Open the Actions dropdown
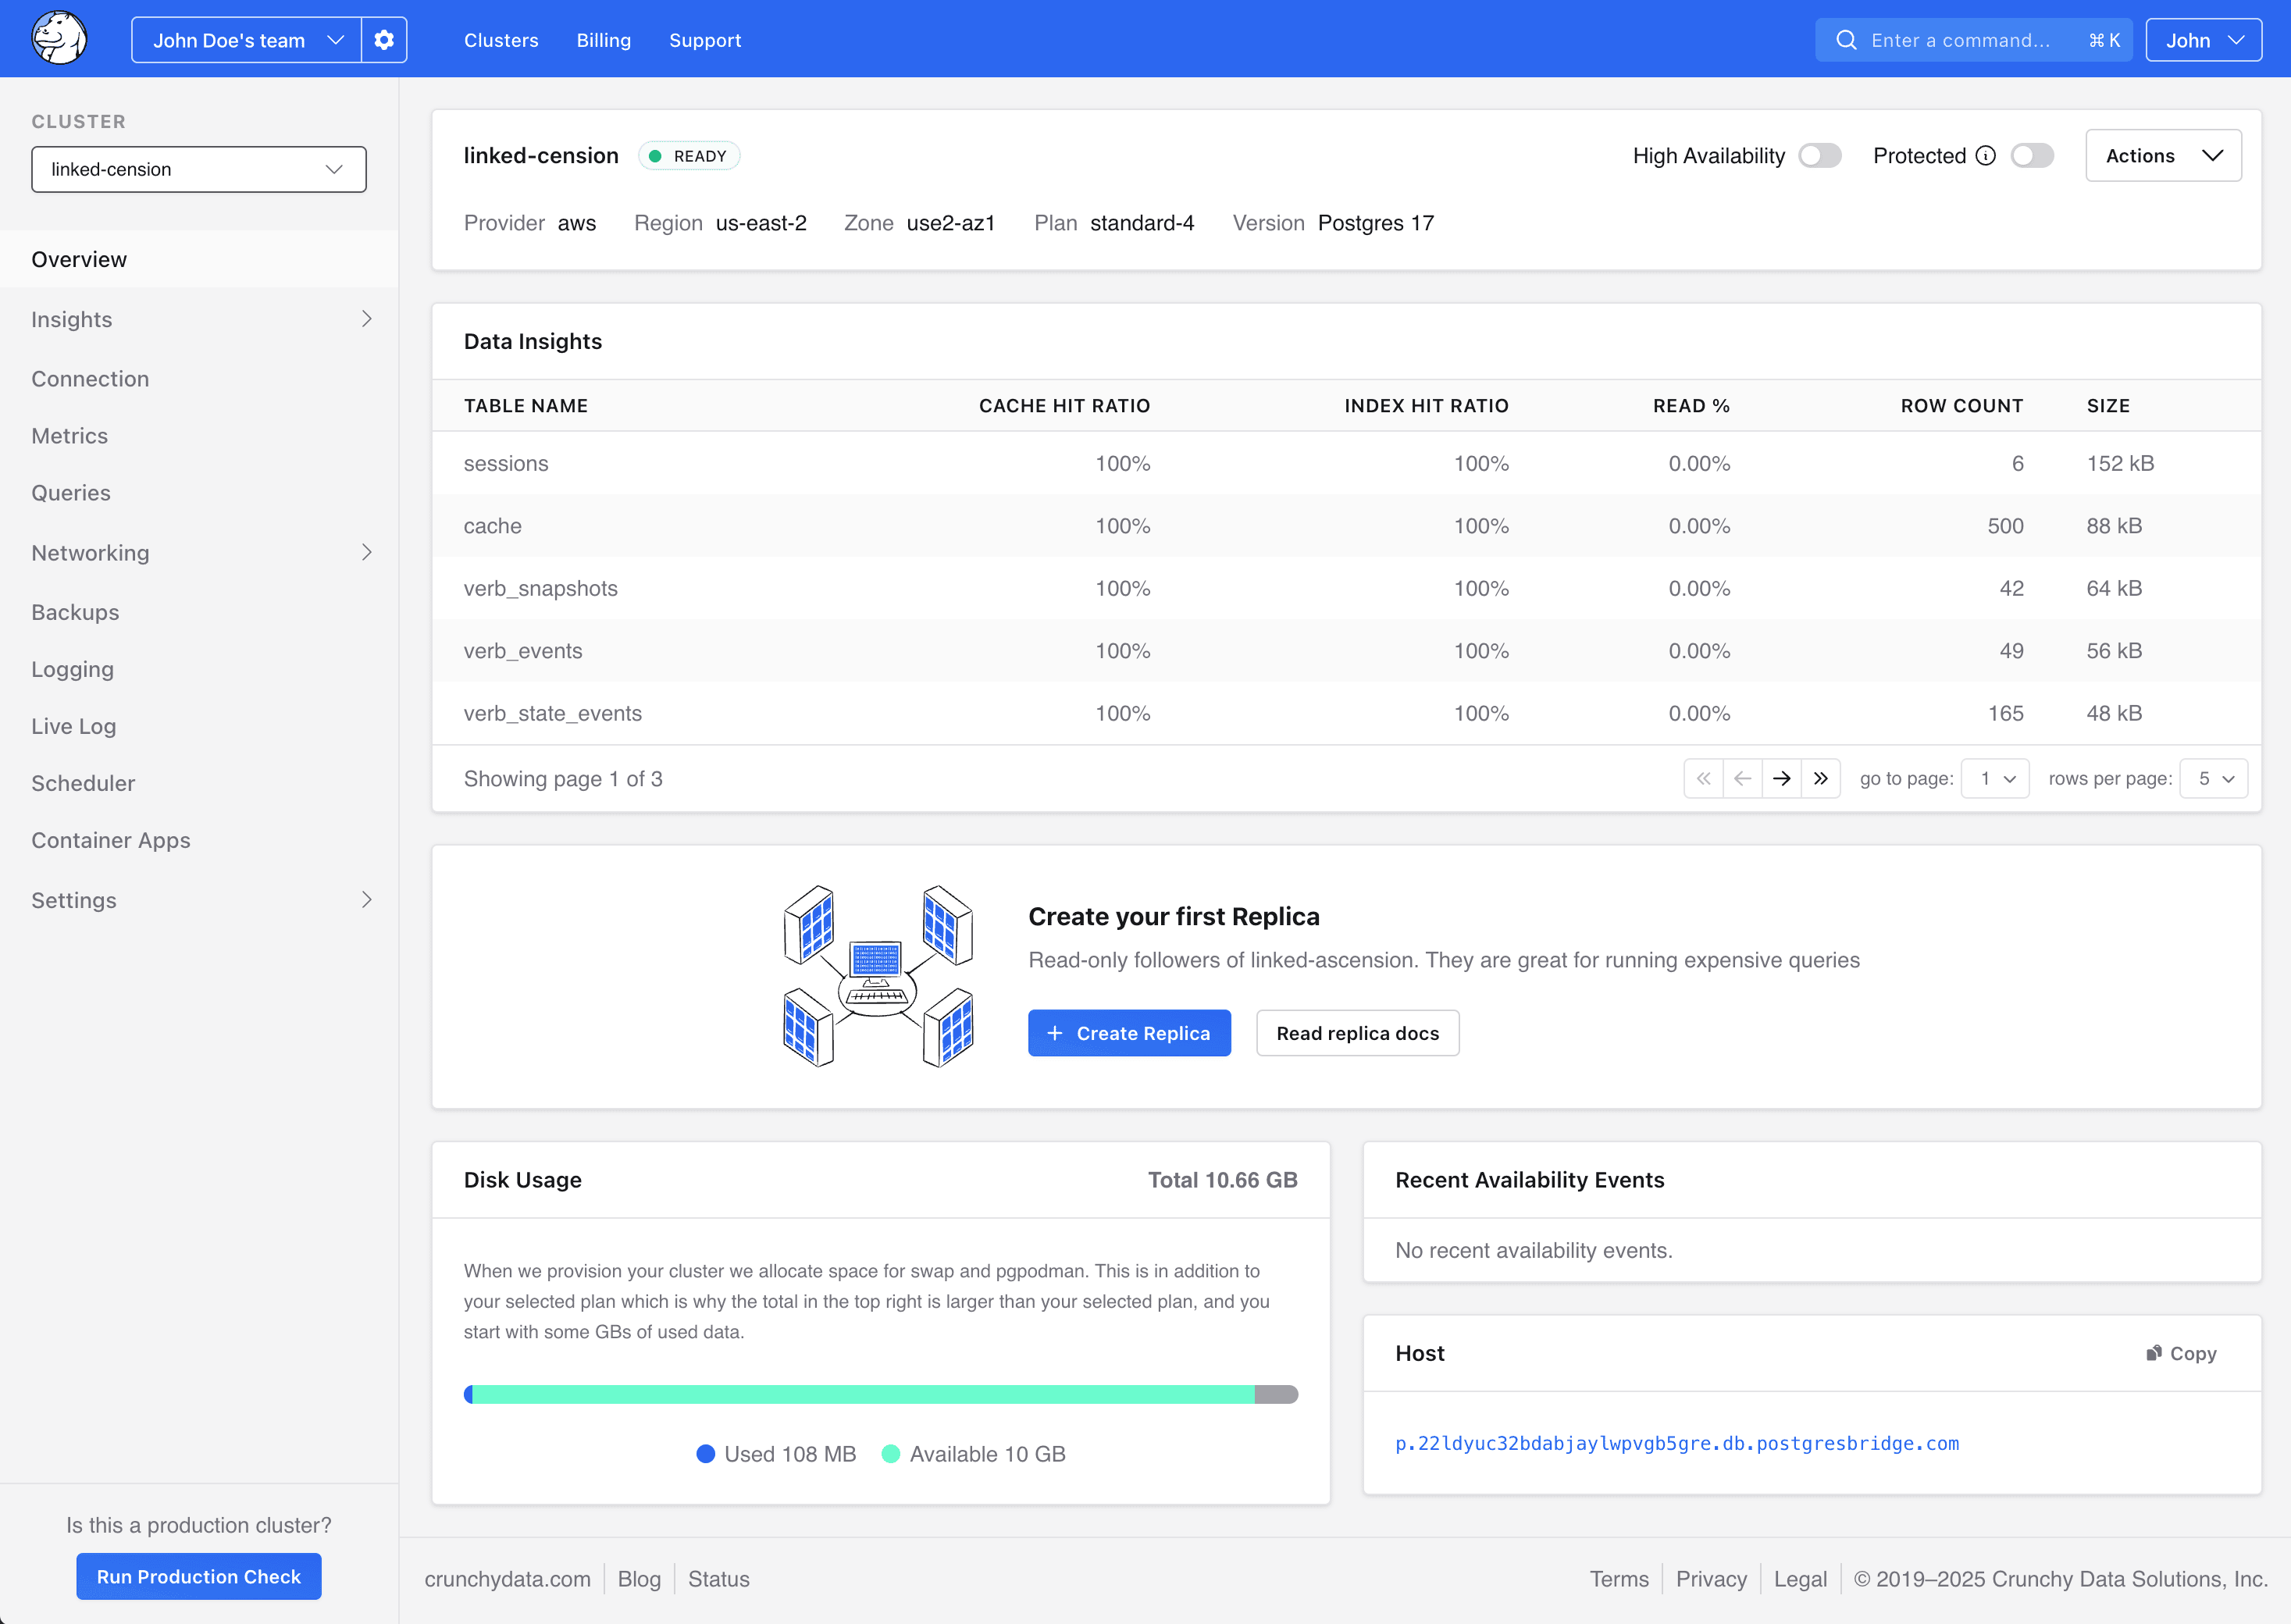The height and width of the screenshot is (1624, 2291). tap(2163, 155)
